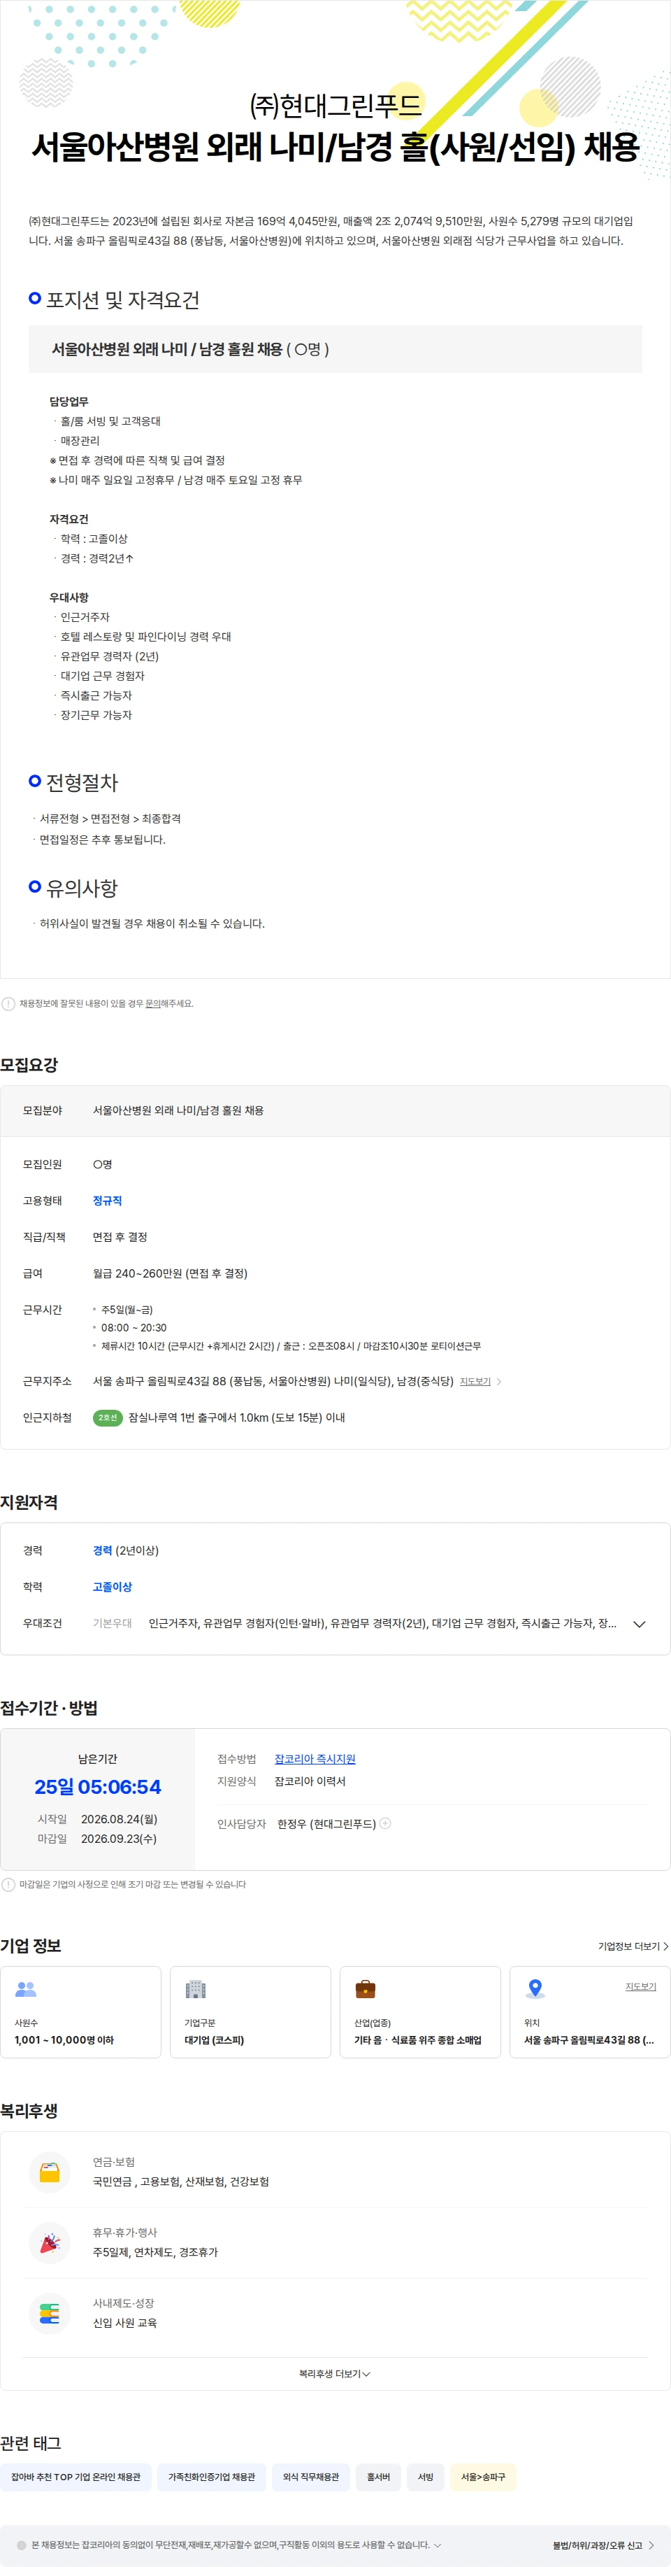Image resolution: width=671 pixels, height=2567 pixels.
Task: Select tag 외식 직무채용관
Action: click(310, 2476)
